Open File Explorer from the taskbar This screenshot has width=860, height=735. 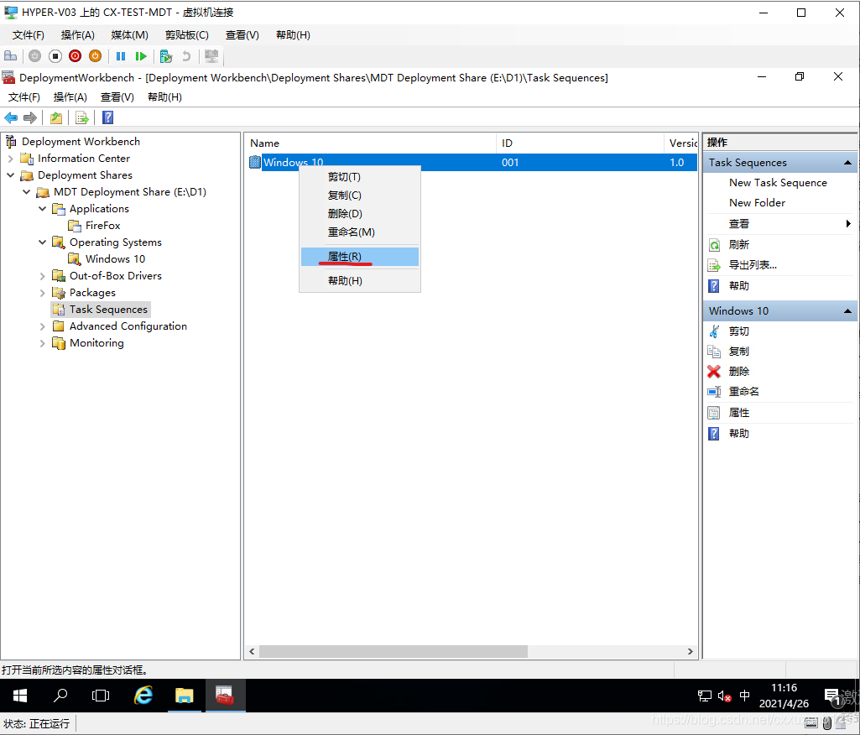pyautogui.click(x=185, y=696)
